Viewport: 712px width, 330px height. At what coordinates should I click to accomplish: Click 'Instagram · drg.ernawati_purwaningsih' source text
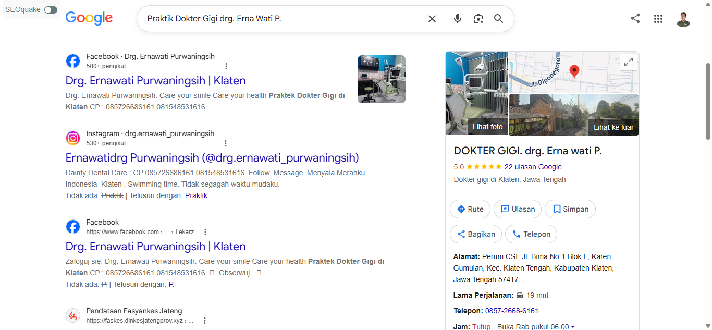[x=150, y=133]
